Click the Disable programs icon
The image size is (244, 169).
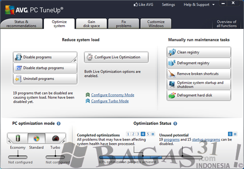pyautogui.click(x=18, y=57)
